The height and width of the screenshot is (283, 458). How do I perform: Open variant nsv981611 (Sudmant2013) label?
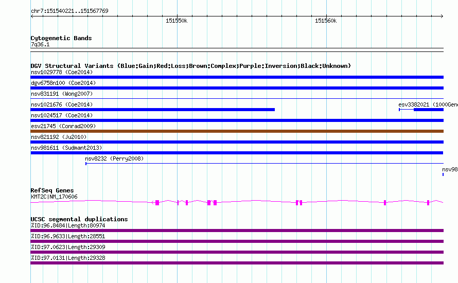point(66,148)
